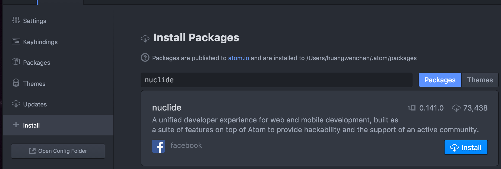This screenshot has width=501, height=169.
Task: Open the Updates section
Action: [35, 104]
